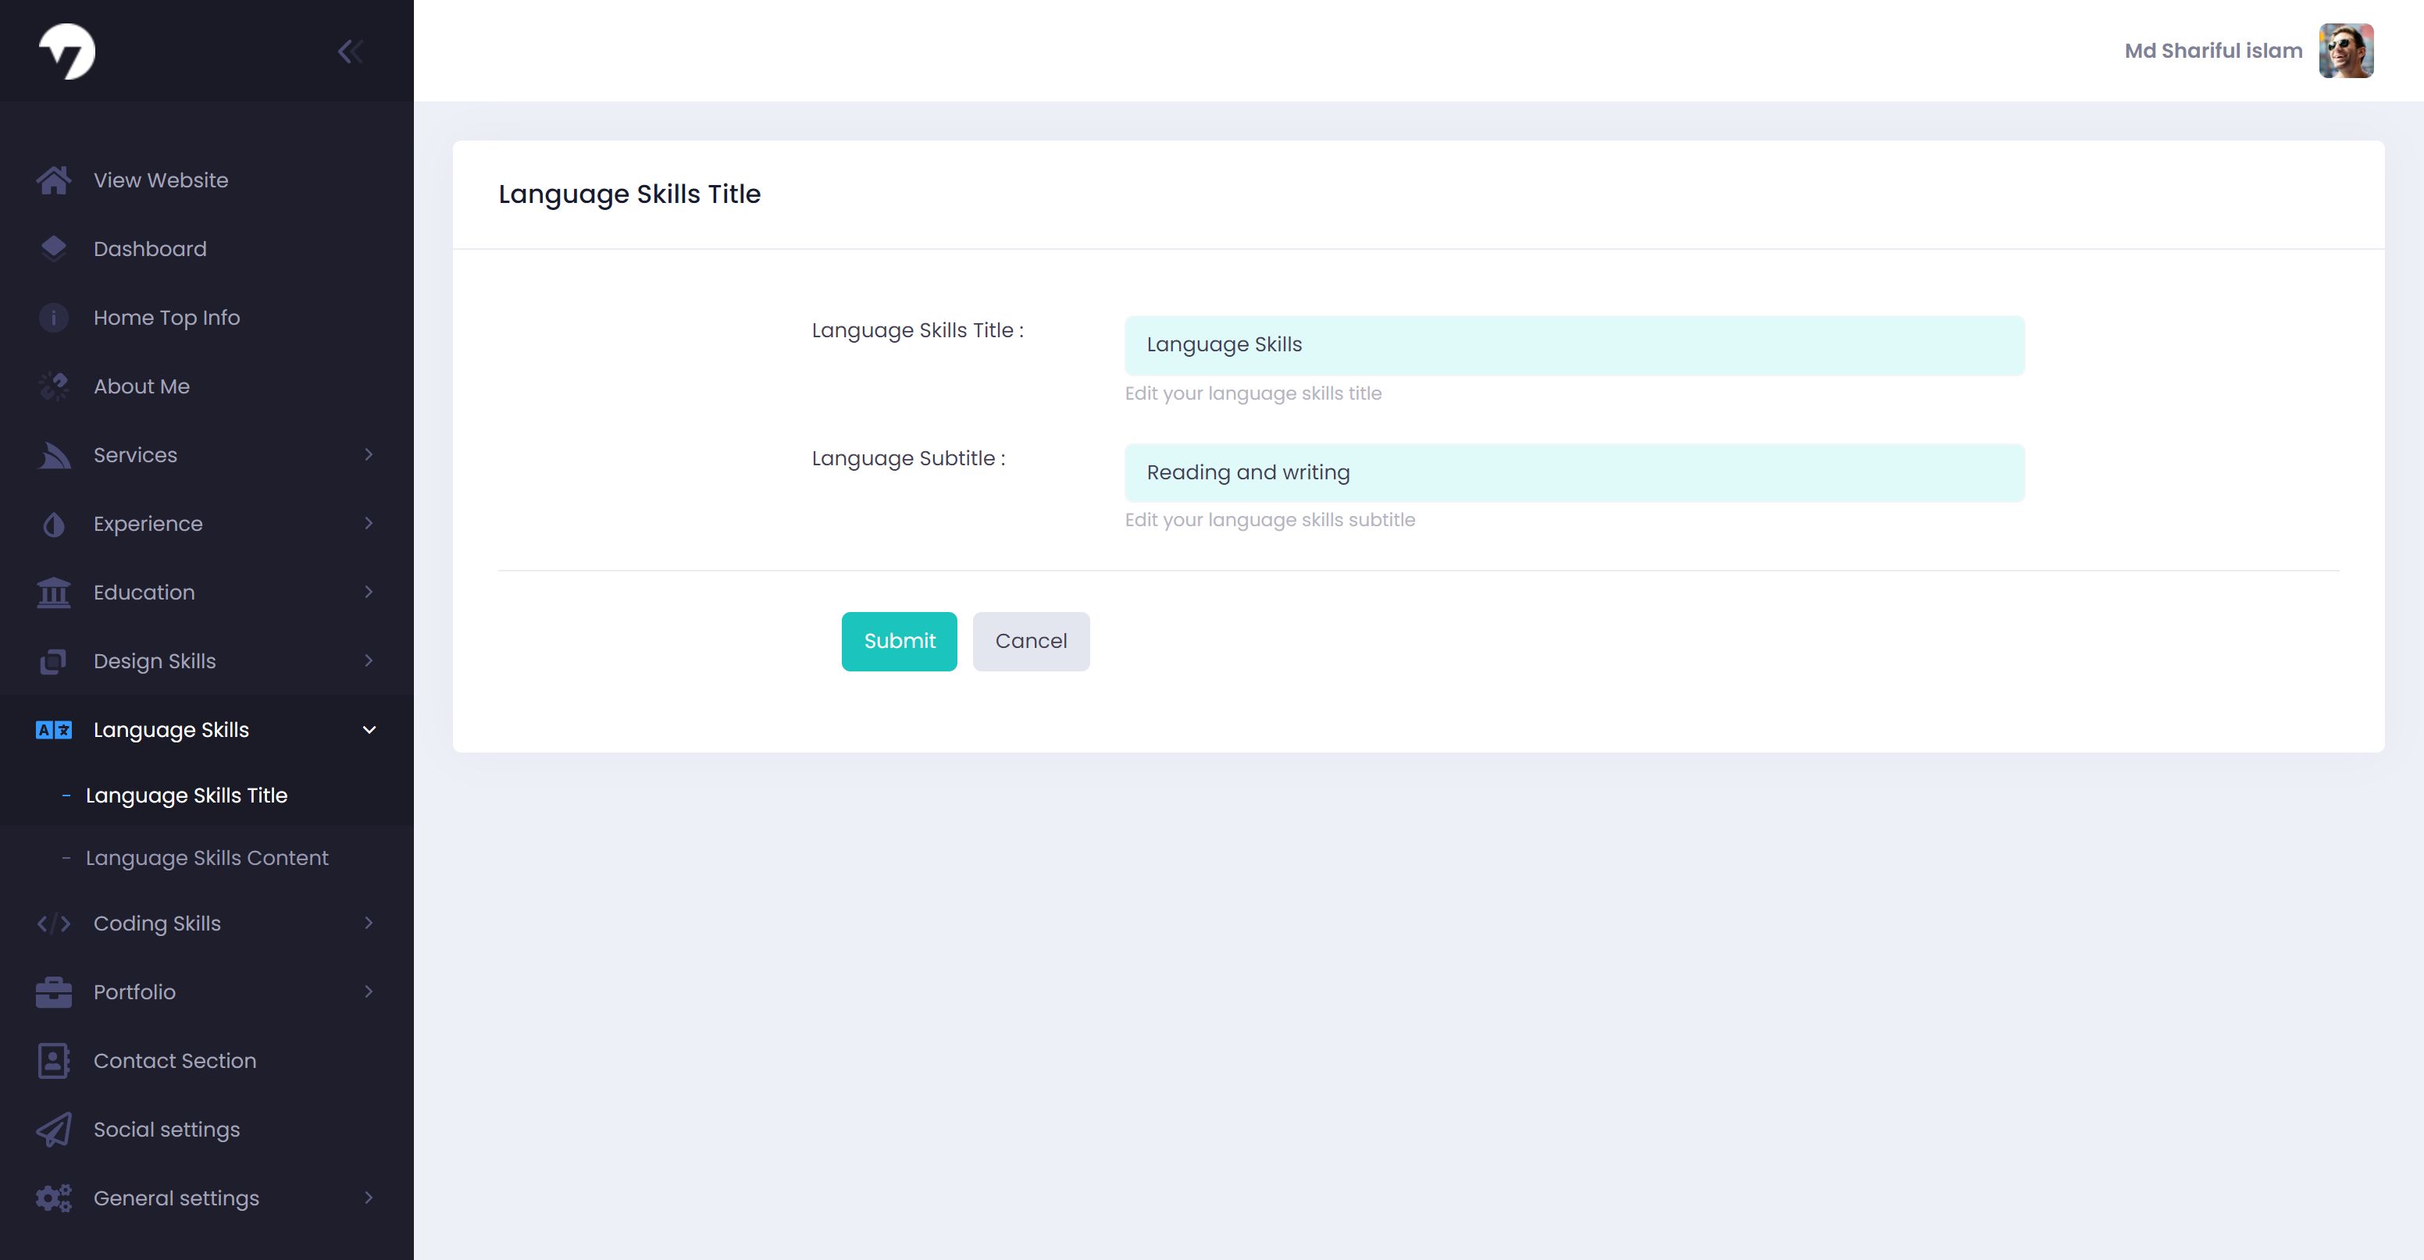
Task: Click 'Edit your language skills title' hint
Action: pos(1253,393)
